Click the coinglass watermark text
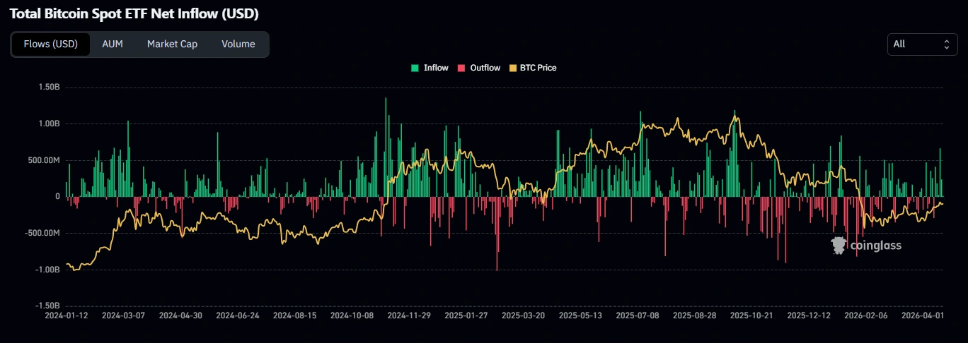 877,246
